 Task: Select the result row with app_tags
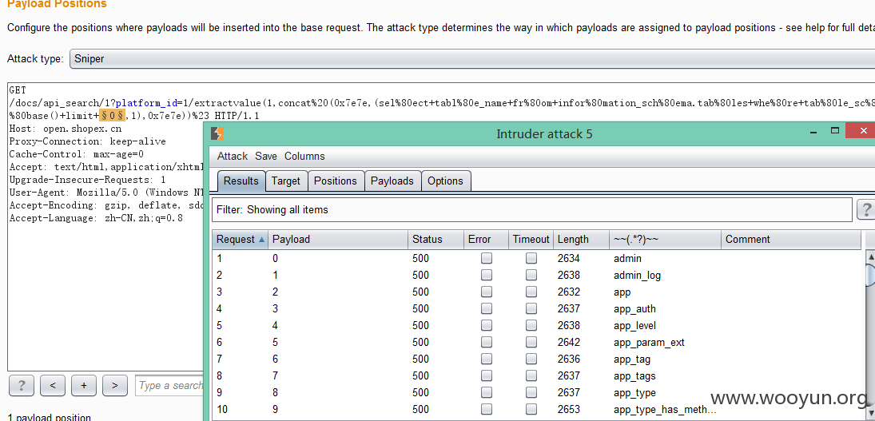coord(537,375)
